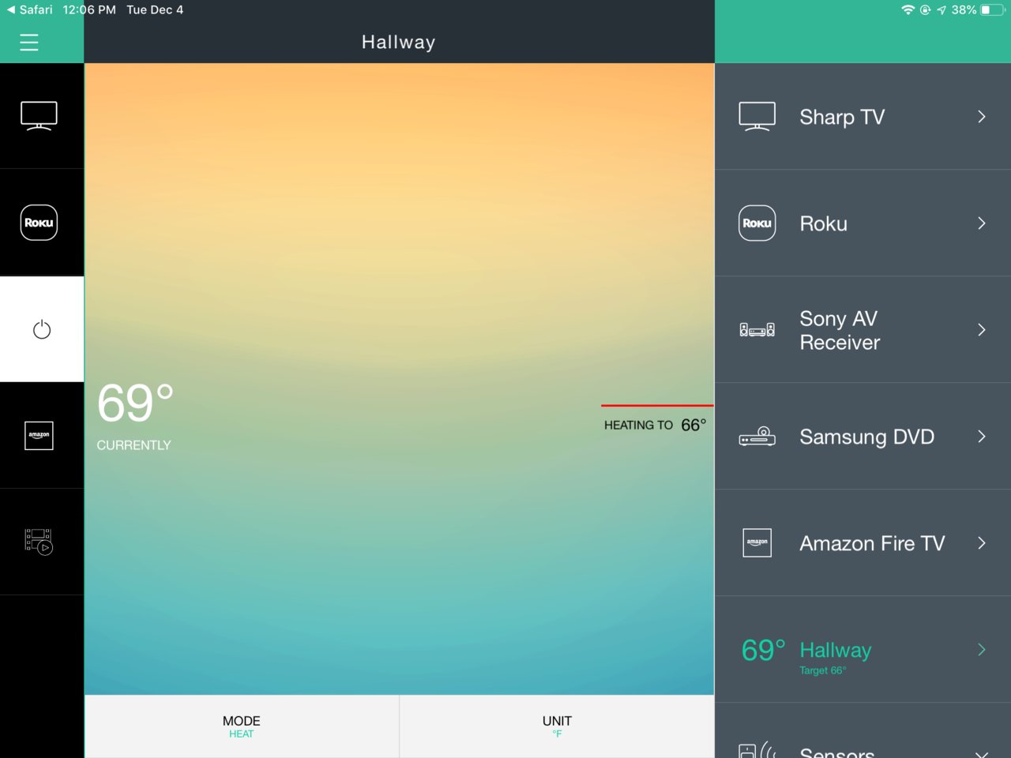Tap the battery indicator in the status bar
Screen dimensions: 1011x758
[x=994, y=10]
